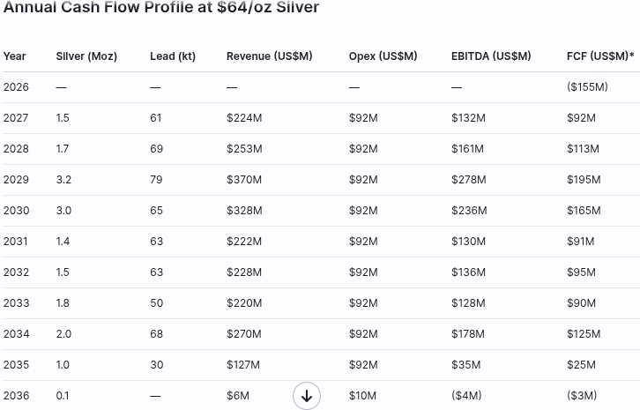This screenshot has width=640, height=410.
Task: Click the $278M EBITDA cell
Action: click(468, 180)
